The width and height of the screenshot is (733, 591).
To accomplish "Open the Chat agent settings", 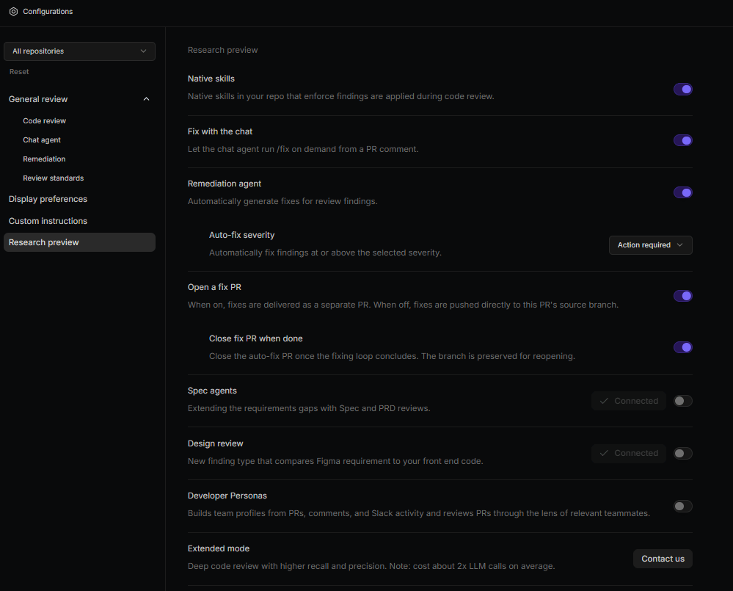I will (42, 139).
